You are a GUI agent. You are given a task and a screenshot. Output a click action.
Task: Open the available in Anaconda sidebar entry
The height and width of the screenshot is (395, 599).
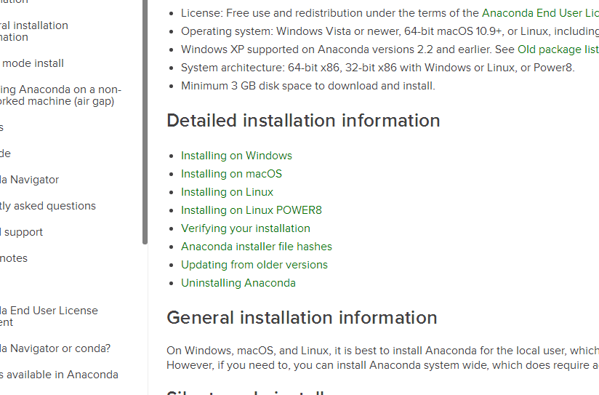click(x=59, y=375)
